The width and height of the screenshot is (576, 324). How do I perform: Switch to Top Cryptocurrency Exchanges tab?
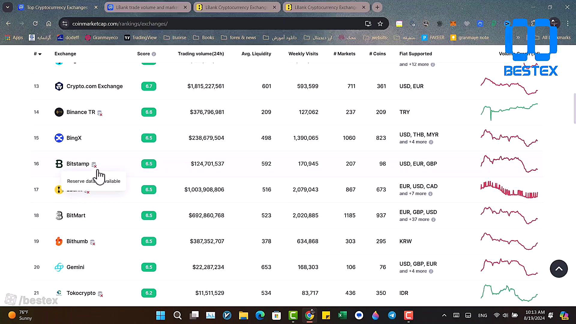[x=57, y=7]
